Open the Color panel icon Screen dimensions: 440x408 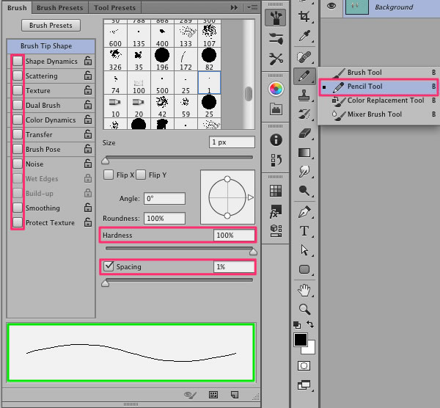pyautogui.click(x=276, y=89)
